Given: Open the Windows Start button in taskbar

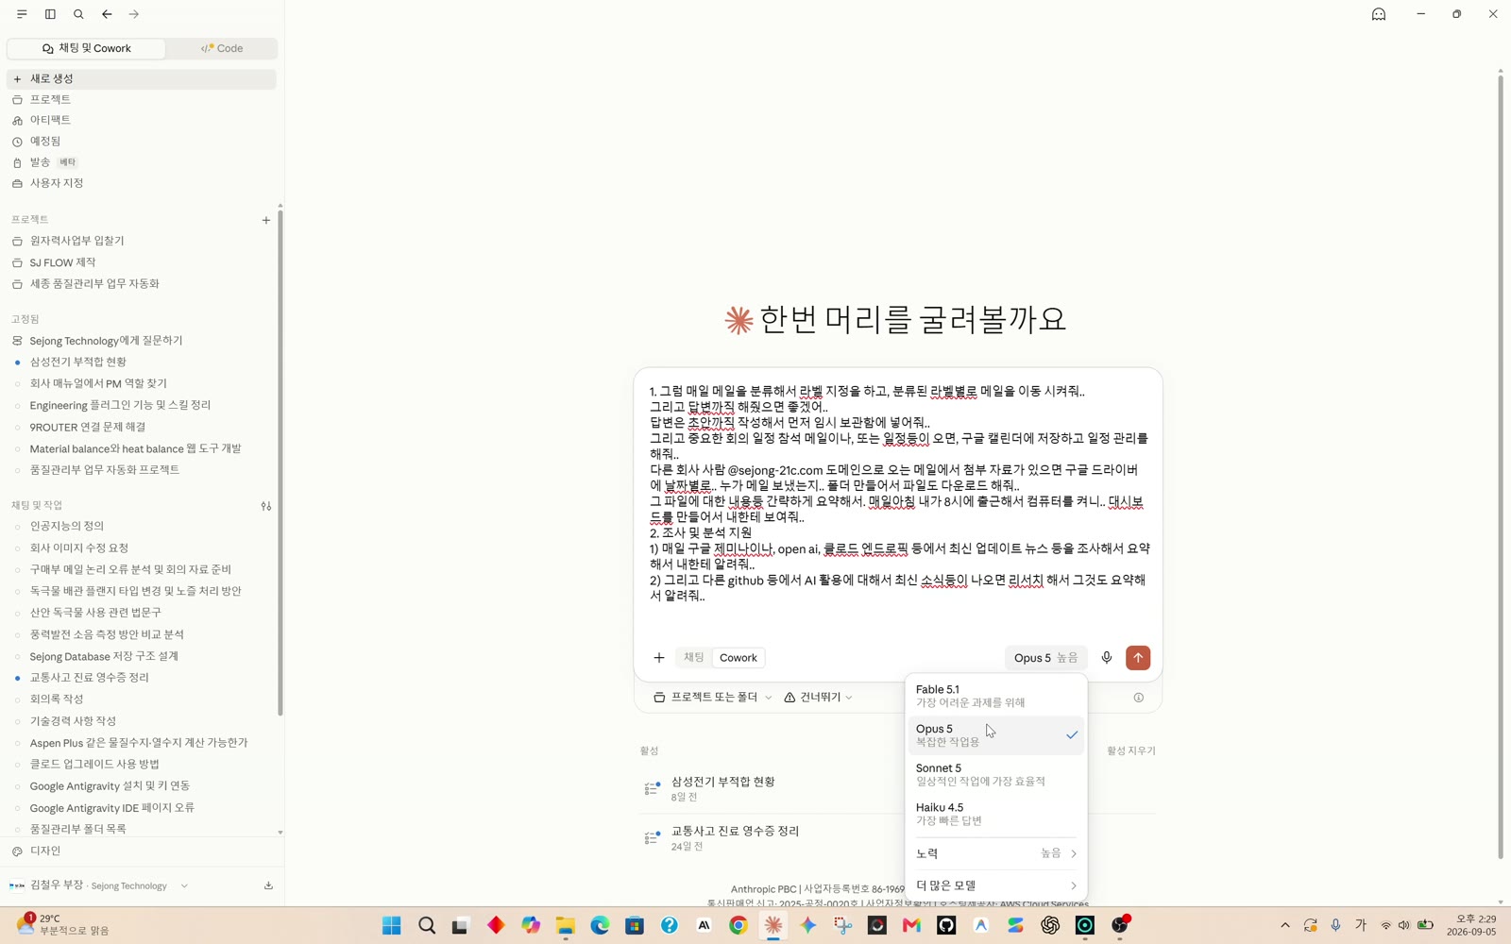Looking at the screenshot, I should (392, 925).
